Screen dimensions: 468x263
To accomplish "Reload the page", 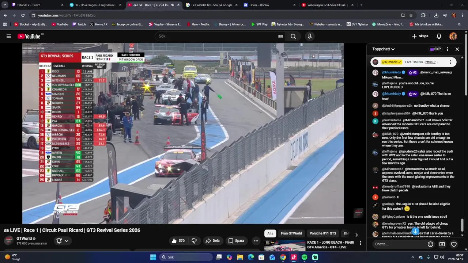I will (x=23, y=15).
